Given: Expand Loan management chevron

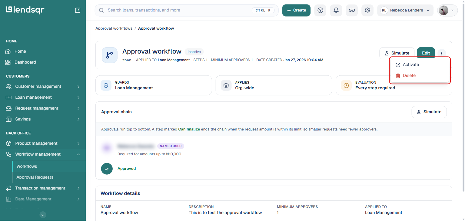Looking at the screenshot, I should pyautogui.click(x=78, y=97).
